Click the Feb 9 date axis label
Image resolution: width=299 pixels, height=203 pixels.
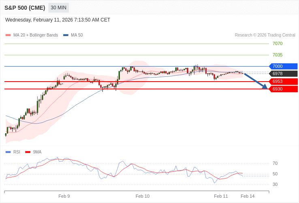click(64, 197)
